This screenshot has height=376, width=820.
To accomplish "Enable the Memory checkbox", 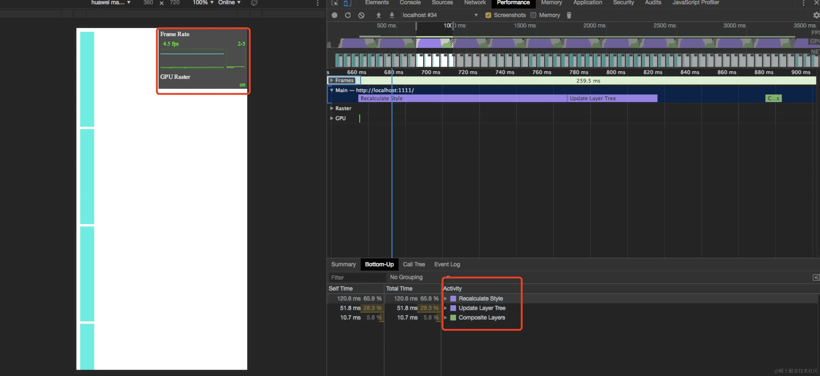I will pyautogui.click(x=533, y=15).
